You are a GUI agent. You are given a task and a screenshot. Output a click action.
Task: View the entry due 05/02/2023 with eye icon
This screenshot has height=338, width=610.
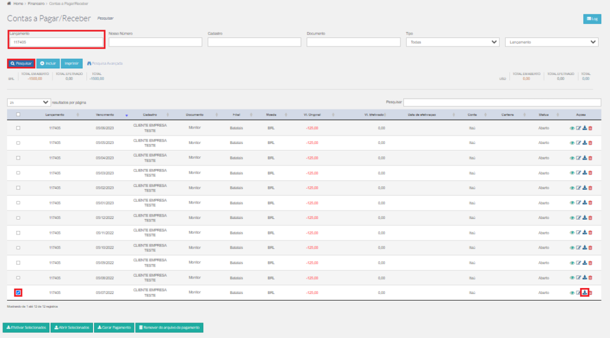572,188
